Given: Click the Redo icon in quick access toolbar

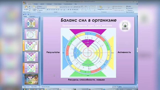Looking at the screenshot, I should (28, 14).
